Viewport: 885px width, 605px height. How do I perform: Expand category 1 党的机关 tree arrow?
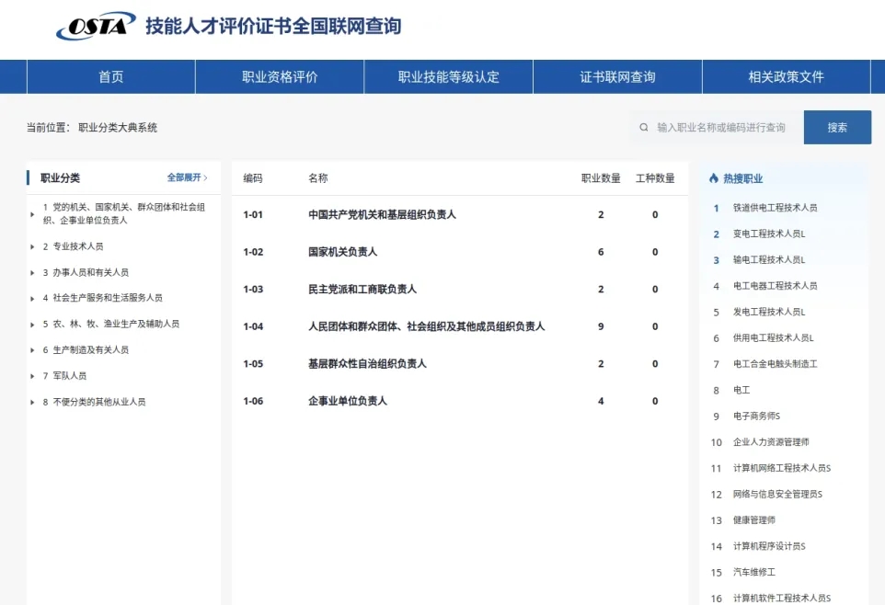coord(33,214)
